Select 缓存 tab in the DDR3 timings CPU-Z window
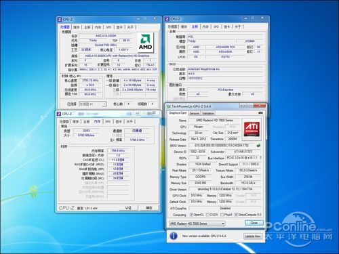Screen dimensions: 339x254 coord(75,122)
